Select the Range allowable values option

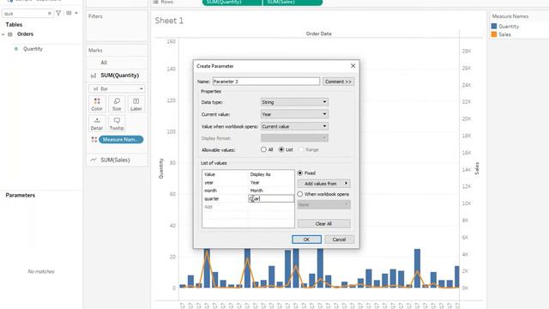coord(301,149)
